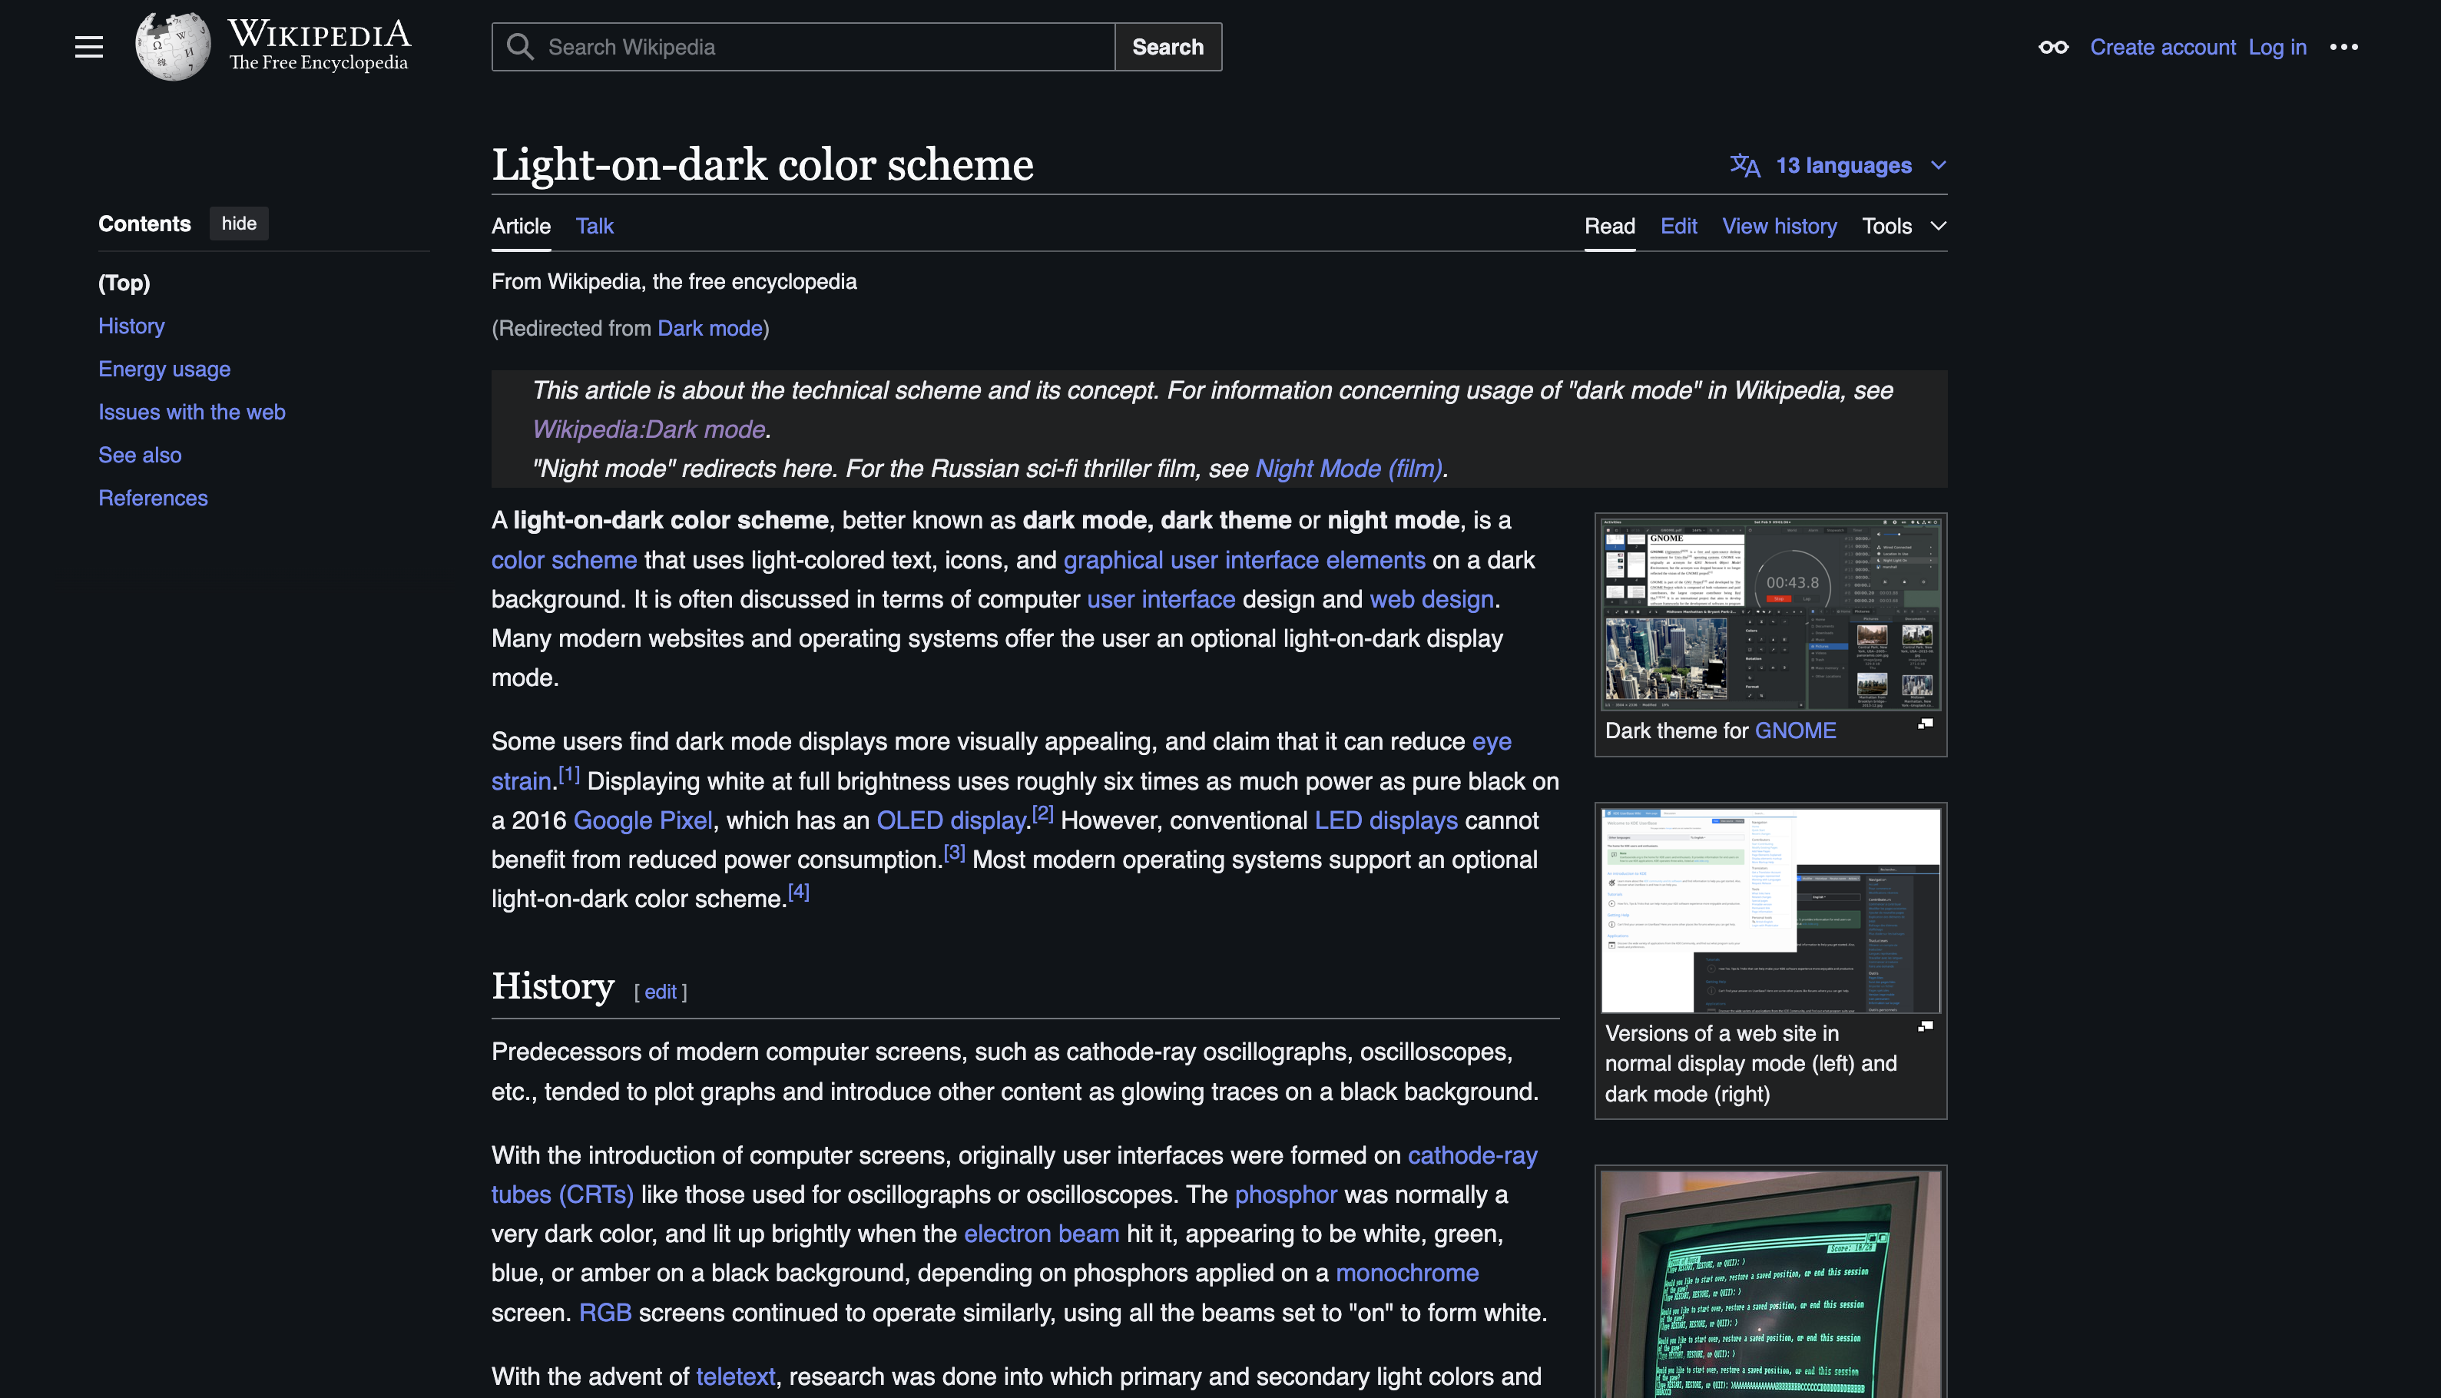Switch to the Talk tab
The height and width of the screenshot is (1398, 2441).
595,227
